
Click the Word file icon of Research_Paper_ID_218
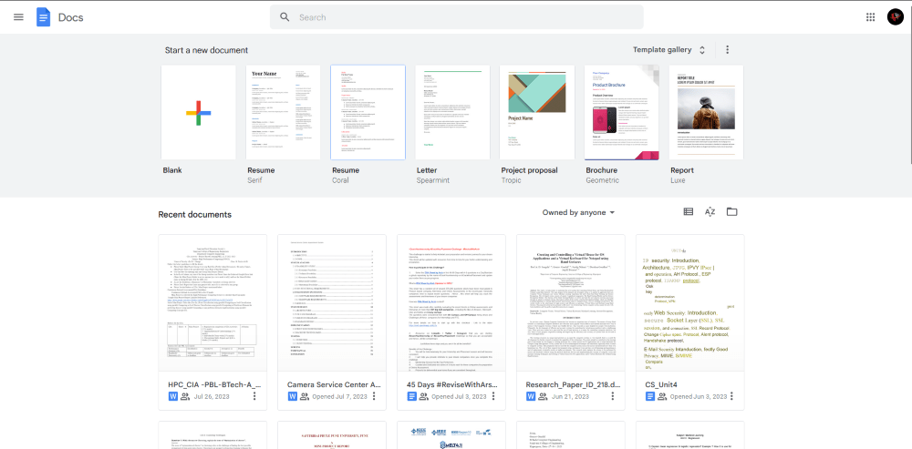tap(531, 397)
